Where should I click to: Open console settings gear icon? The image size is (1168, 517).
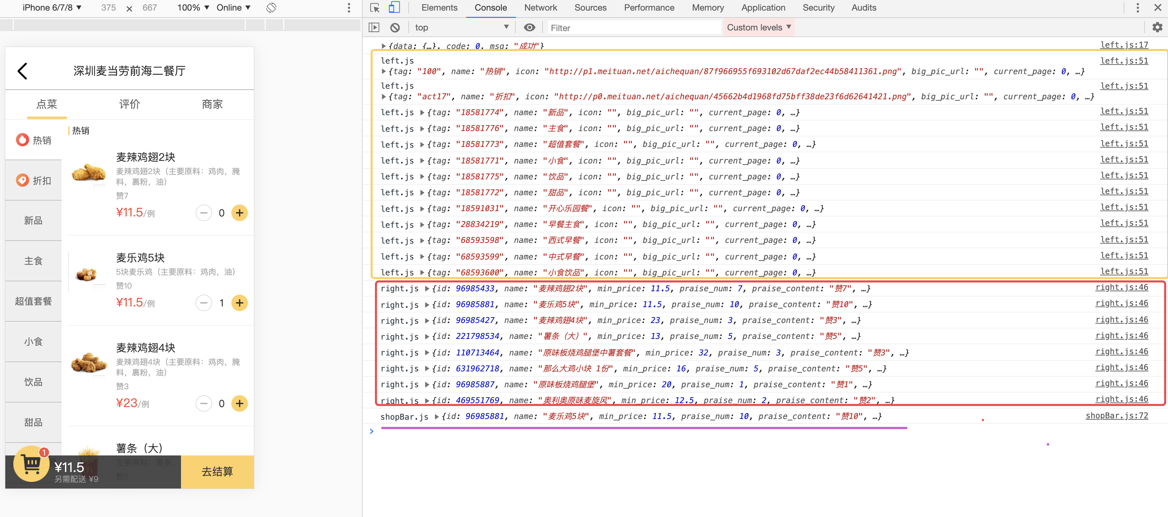(x=1157, y=27)
